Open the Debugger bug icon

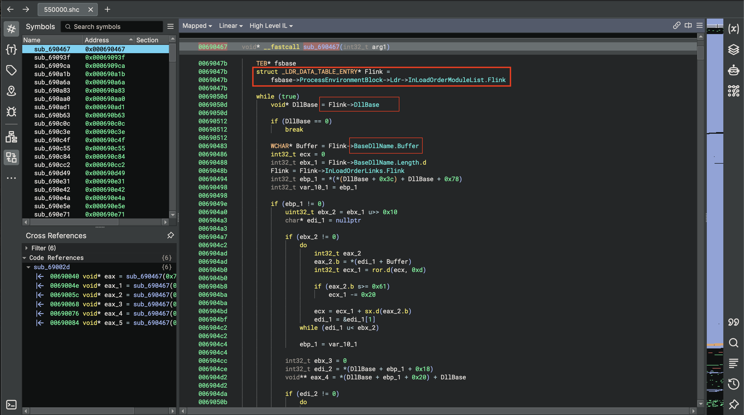point(11,112)
